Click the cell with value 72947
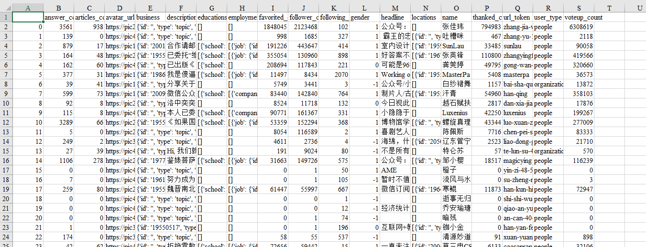Viewport: 646px width, 247px height. coord(579,189)
